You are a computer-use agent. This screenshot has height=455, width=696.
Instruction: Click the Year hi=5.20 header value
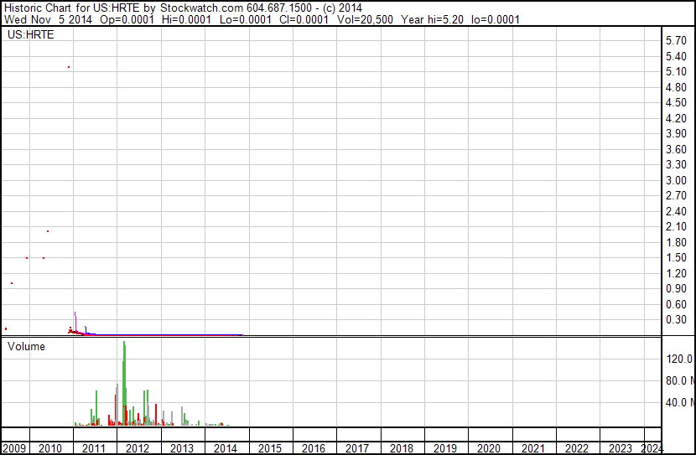click(433, 19)
